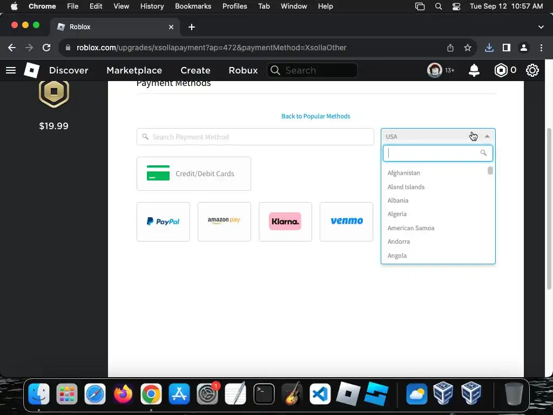Click the page vertical scrollbar
This screenshot has height=415, width=553.
(x=549, y=209)
